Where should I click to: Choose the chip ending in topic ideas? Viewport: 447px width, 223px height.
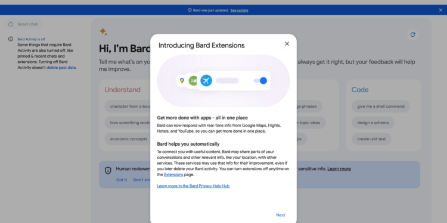[x=311, y=123]
